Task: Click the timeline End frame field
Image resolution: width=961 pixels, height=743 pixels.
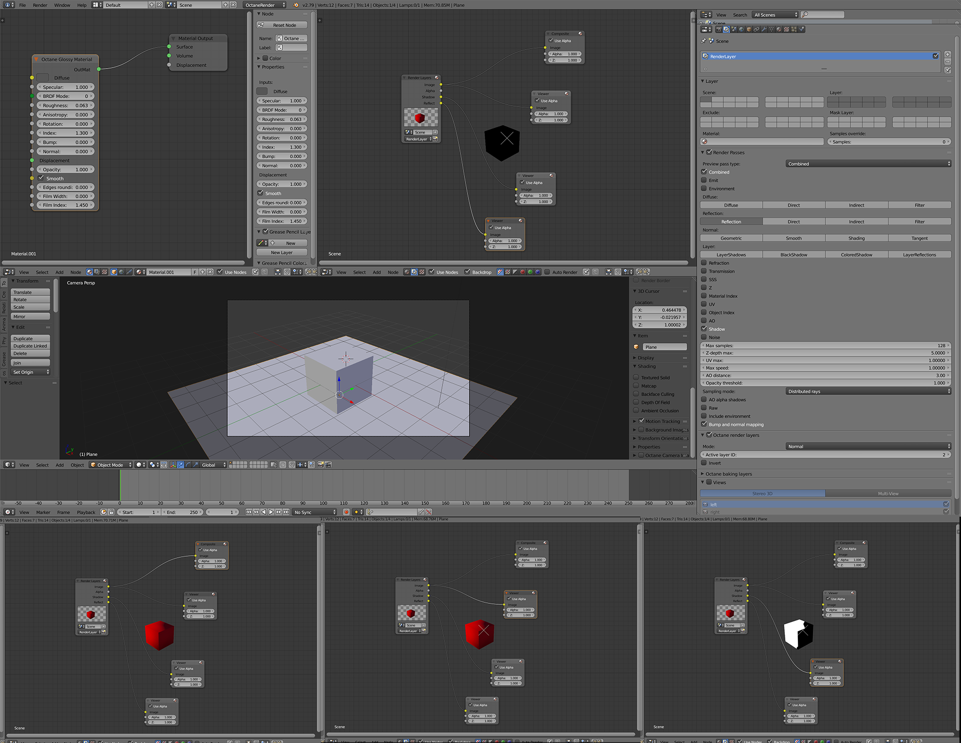Action: pos(183,512)
